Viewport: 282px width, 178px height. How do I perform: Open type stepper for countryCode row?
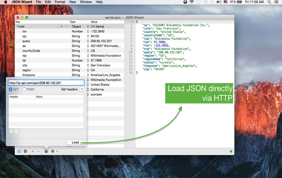pyautogui.click(x=88, y=51)
